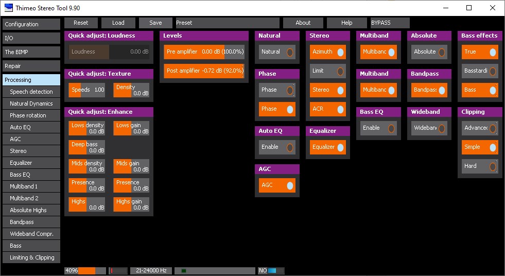Enable the Bass EQ toggle
505x276 pixels.
(x=378, y=128)
